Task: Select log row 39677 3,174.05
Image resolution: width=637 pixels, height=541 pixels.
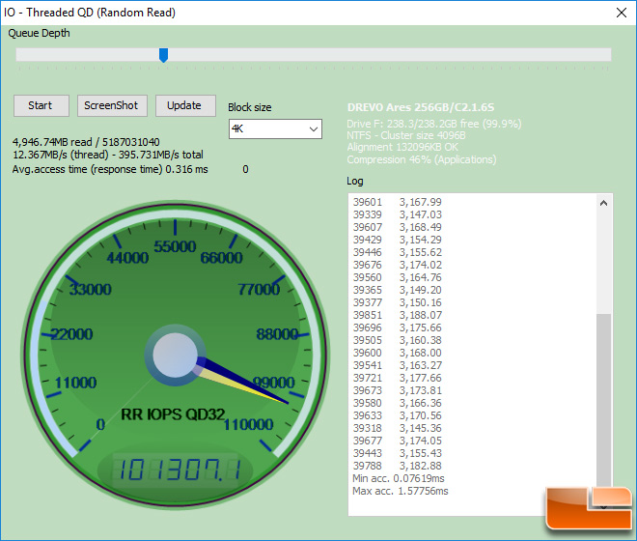Action: (397, 441)
